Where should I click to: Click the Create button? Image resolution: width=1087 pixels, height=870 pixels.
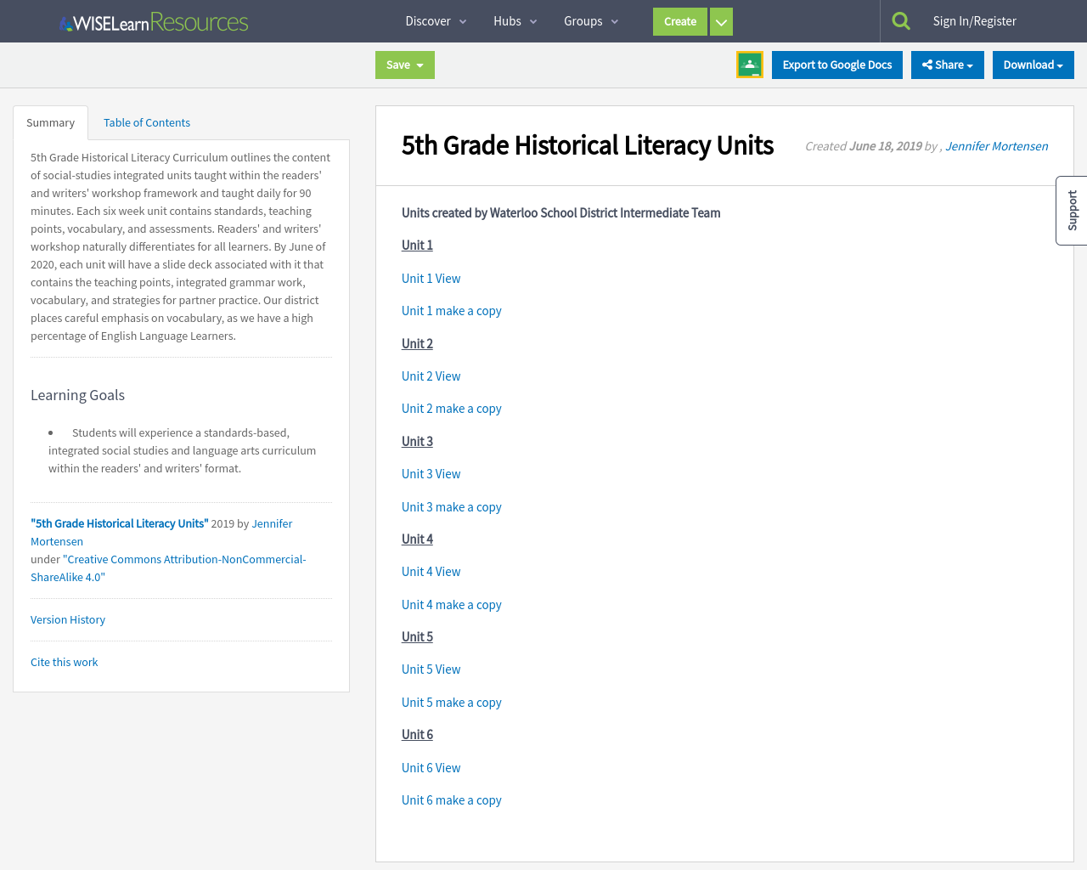(x=679, y=21)
